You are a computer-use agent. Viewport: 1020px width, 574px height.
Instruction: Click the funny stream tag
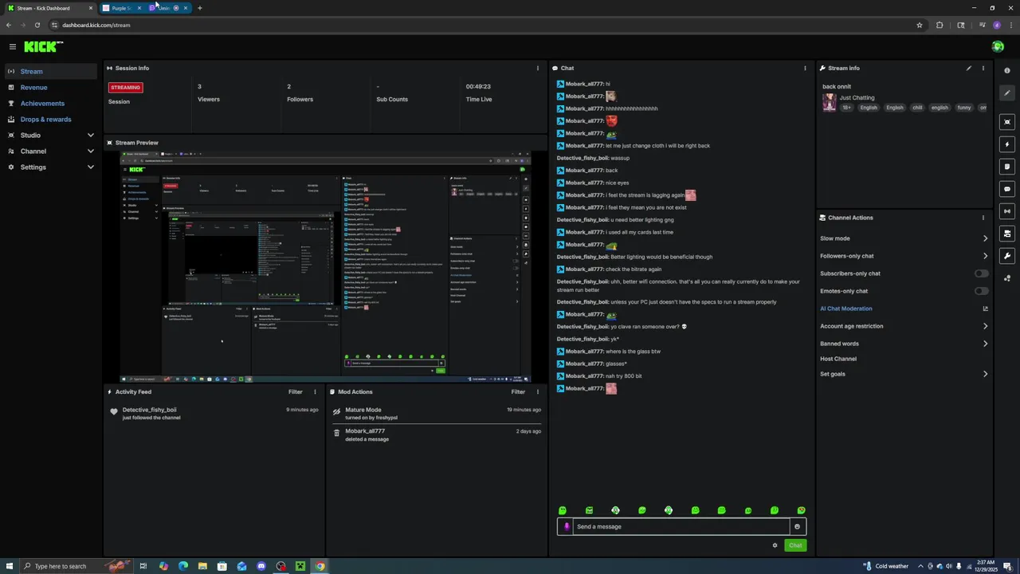964,108
